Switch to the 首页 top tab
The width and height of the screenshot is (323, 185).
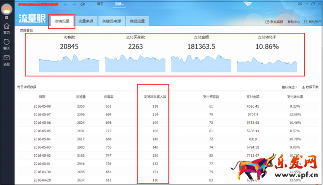click(100, 4)
